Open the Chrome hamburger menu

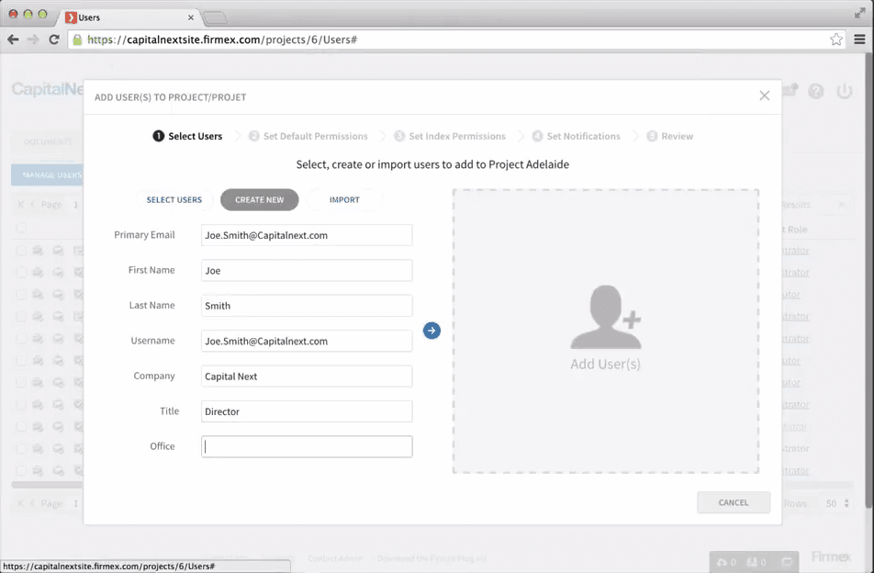click(x=859, y=39)
